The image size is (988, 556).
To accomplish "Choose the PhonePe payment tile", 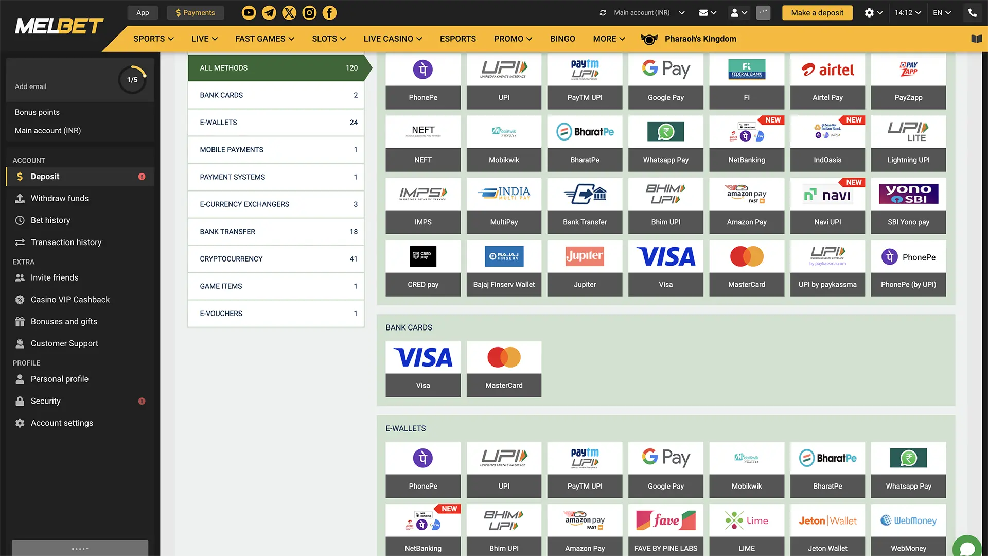I will click(x=423, y=81).
